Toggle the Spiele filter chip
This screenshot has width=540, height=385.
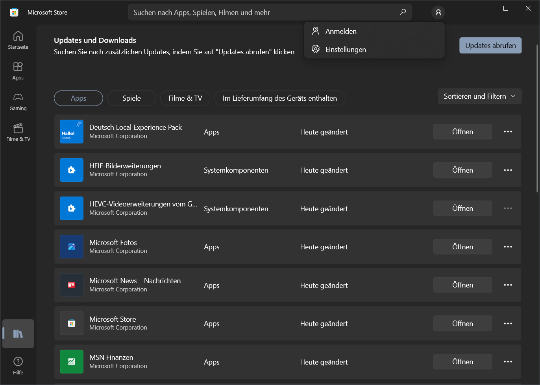pos(131,98)
